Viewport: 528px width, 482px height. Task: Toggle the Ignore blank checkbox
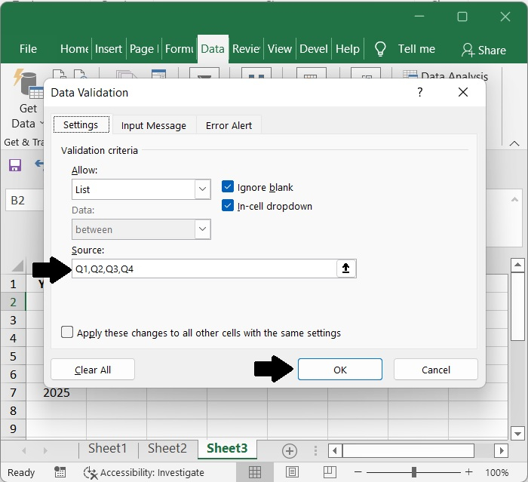[228, 186]
